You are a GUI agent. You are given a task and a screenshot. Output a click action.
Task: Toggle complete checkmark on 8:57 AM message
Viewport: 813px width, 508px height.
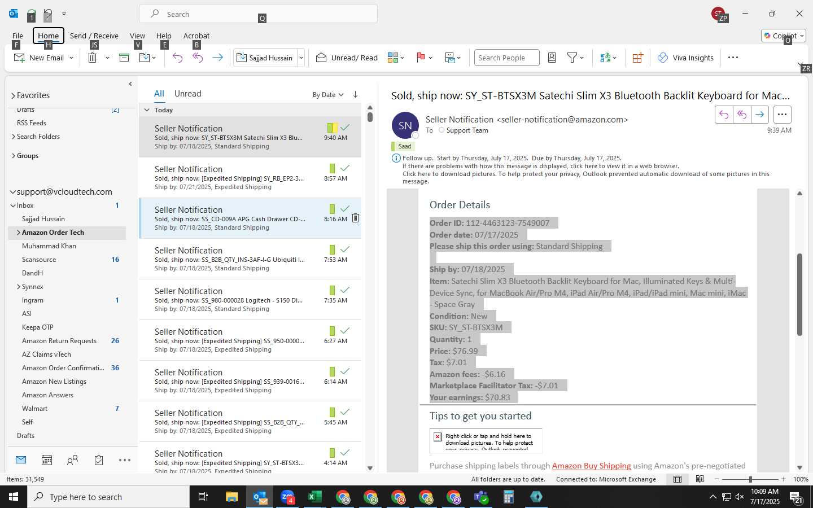(x=345, y=168)
